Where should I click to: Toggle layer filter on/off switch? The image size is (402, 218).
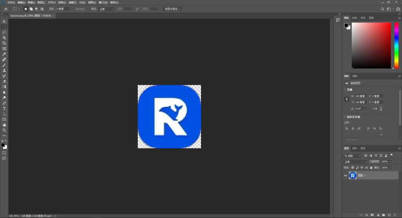tap(391, 155)
